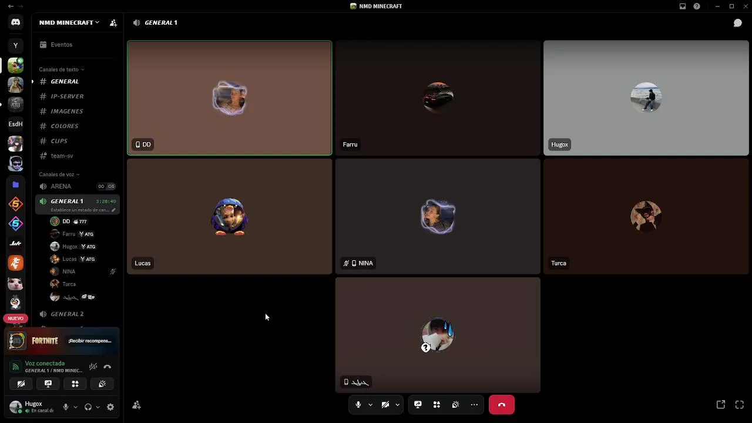Show the chat panel icon at top right

click(x=738, y=22)
